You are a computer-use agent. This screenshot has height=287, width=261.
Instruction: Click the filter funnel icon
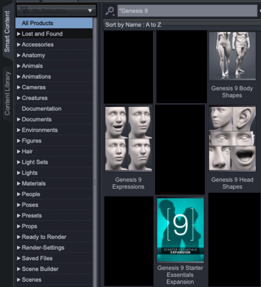pyautogui.click(x=25, y=11)
